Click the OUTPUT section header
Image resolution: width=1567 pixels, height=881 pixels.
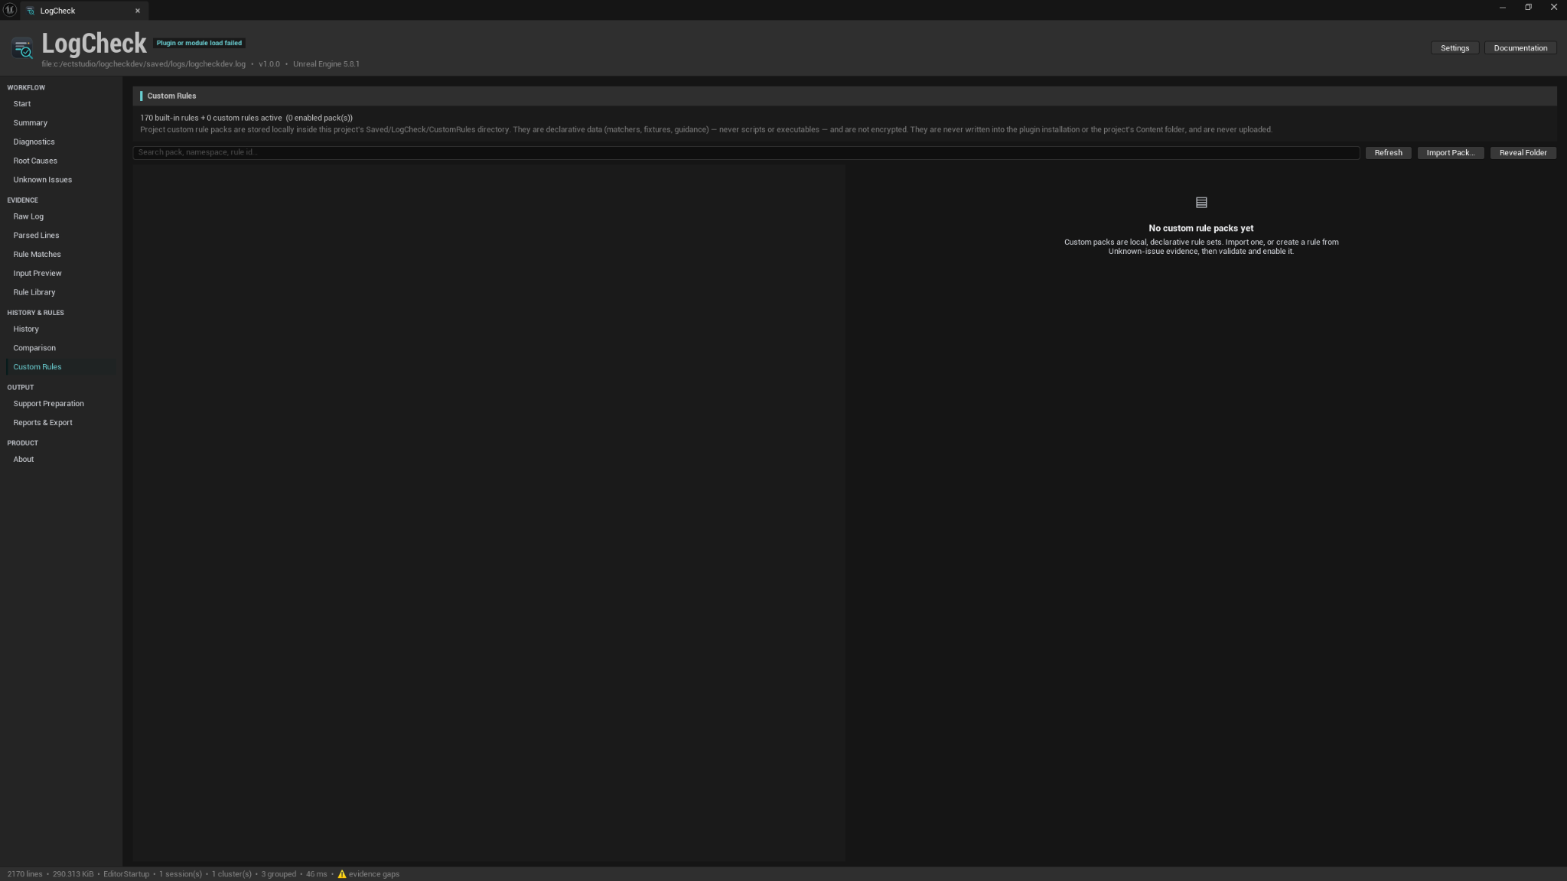(21, 388)
